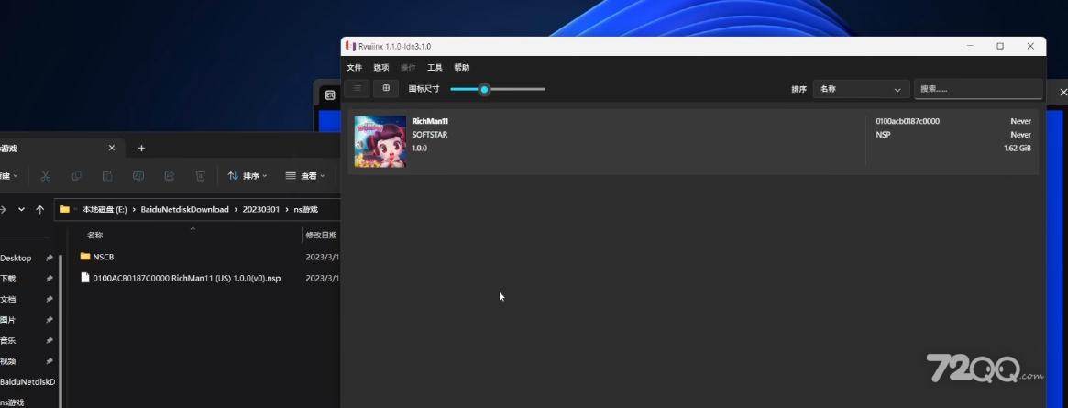Open the 工具 menu in Ryujinx
This screenshot has height=408, width=1068.
click(x=435, y=68)
